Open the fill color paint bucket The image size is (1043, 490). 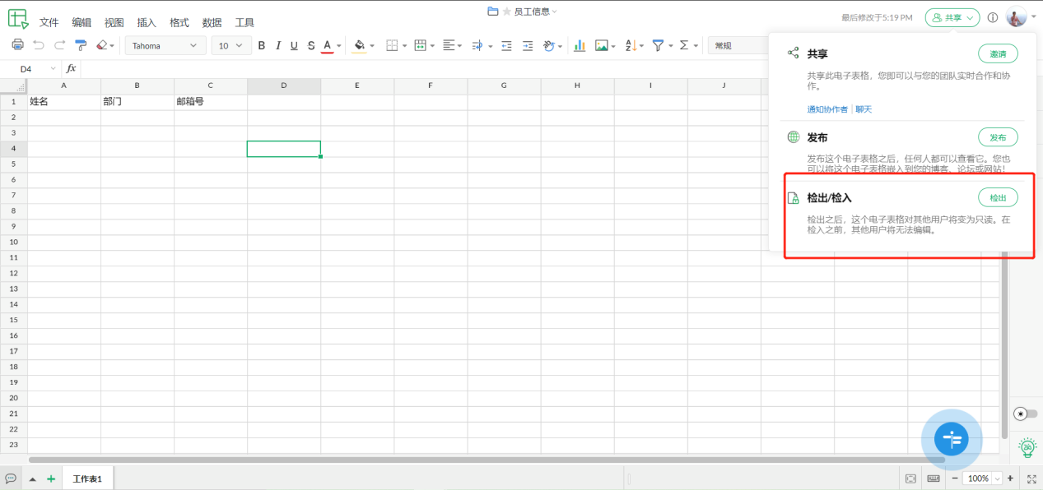(x=359, y=45)
